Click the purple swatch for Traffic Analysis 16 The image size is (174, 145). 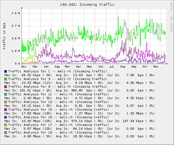coord(6,117)
